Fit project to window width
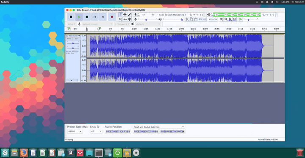Screen dimensions: 305x158 [235, 19]
